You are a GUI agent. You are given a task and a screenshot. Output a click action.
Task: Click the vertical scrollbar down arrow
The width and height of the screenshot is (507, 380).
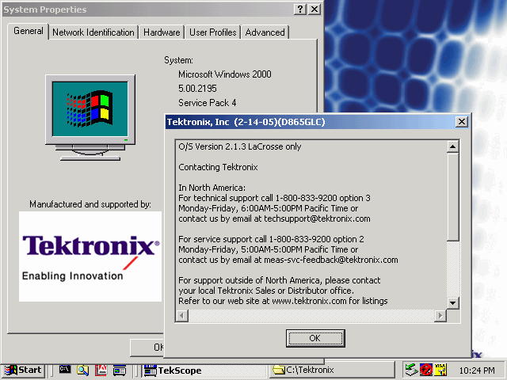(x=452, y=303)
